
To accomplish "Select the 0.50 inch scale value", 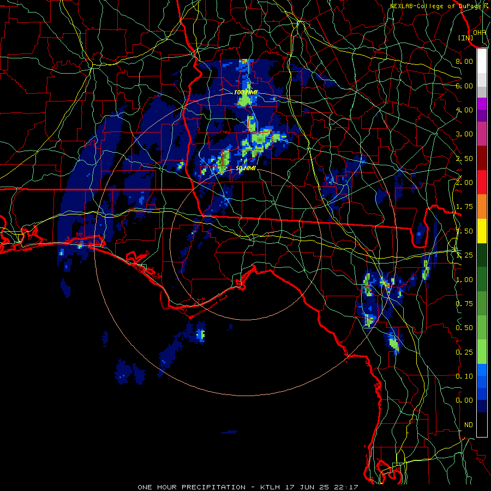I will (x=464, y=328).
